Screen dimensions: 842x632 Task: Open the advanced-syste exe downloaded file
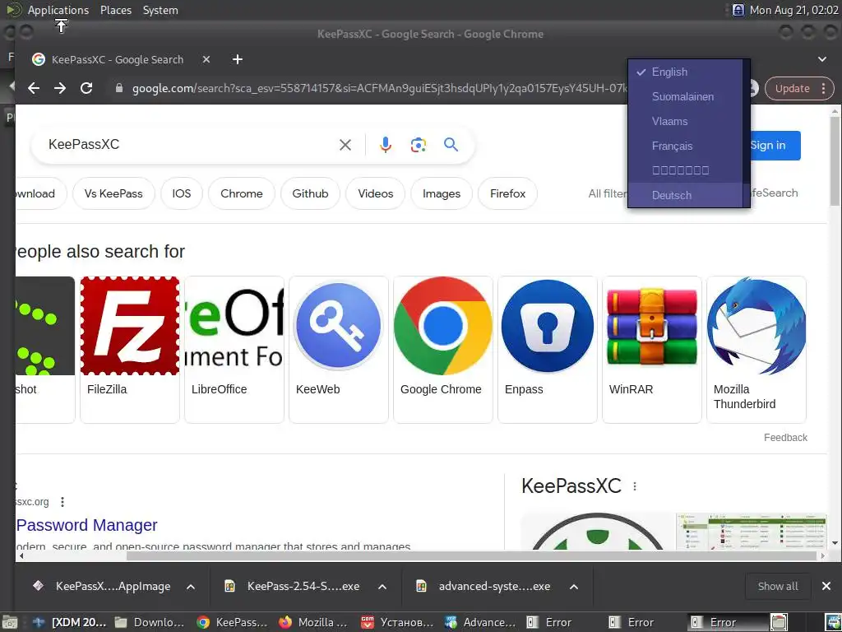click(x=485, y=586)
